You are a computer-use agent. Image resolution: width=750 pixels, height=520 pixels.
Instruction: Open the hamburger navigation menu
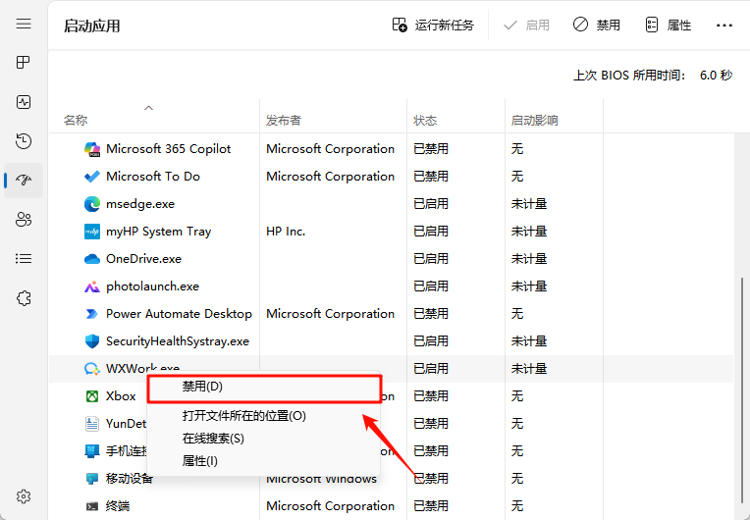tap(24, 24)
